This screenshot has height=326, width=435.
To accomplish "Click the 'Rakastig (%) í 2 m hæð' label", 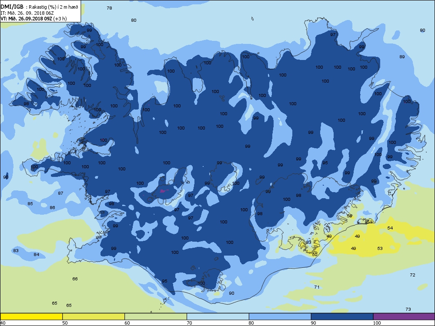I will pos(54,7).
